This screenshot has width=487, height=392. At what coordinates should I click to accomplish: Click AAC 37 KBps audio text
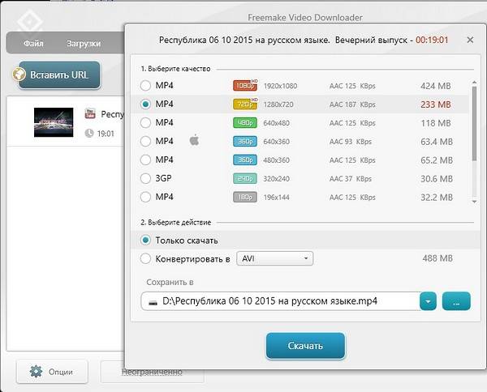coord(351,179)
